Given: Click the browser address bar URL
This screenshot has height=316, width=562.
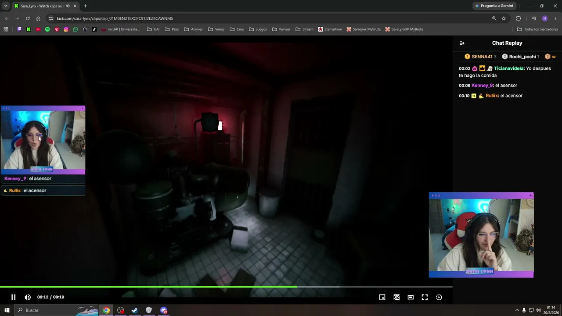Looking at the screenshot, I should pyautogui.click(x=115, y=18).
